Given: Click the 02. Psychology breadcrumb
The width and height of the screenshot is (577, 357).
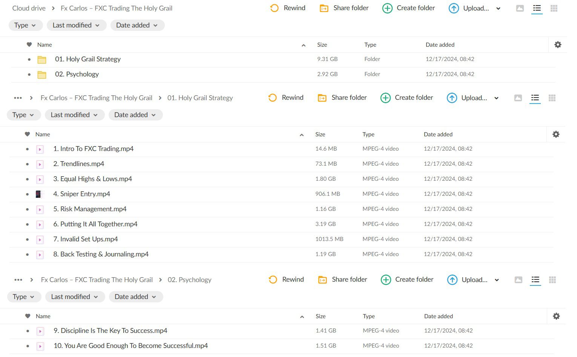Looking at the screenshot, I should point(190,280).
